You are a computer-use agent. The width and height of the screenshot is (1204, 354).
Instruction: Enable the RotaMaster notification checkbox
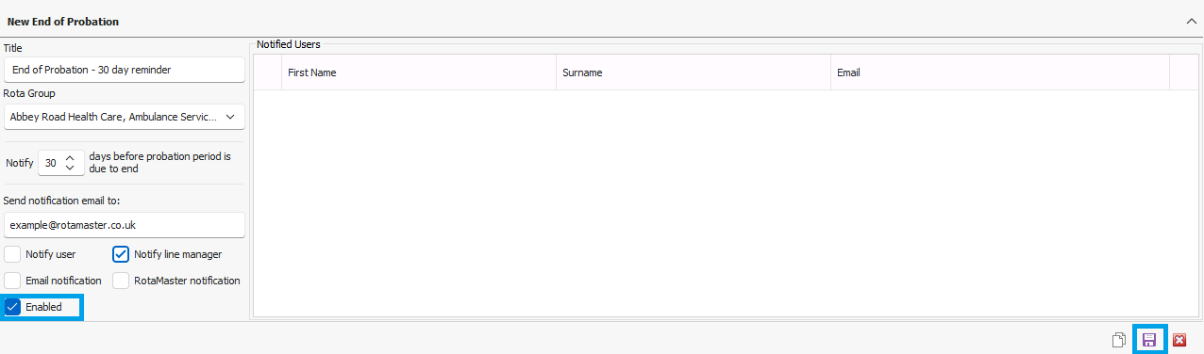121,281
